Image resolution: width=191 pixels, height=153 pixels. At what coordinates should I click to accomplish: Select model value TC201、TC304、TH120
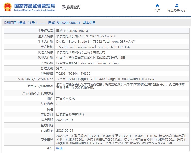point(73,74)
